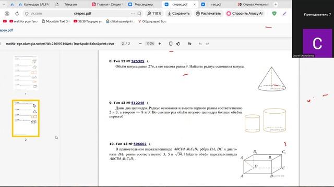Ask Alice AI with Спросить Алису AI
Viewport: 334px width, 187px height.
(x=245, y=14)
